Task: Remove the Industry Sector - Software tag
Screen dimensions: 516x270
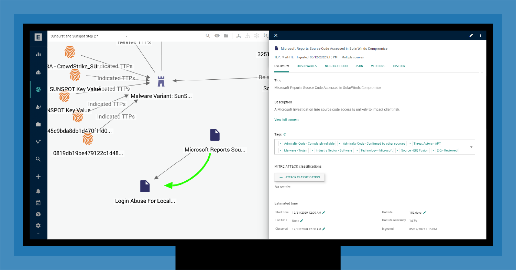Action: click(x=312, y=150)
